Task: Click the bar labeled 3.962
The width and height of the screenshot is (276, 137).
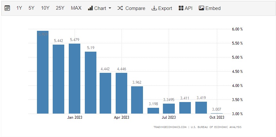Action: pos(137,100)
